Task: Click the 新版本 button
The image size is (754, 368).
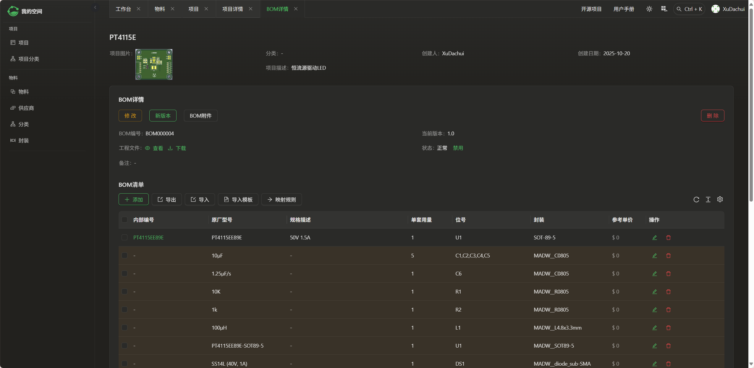Action: tap(163, 116)
